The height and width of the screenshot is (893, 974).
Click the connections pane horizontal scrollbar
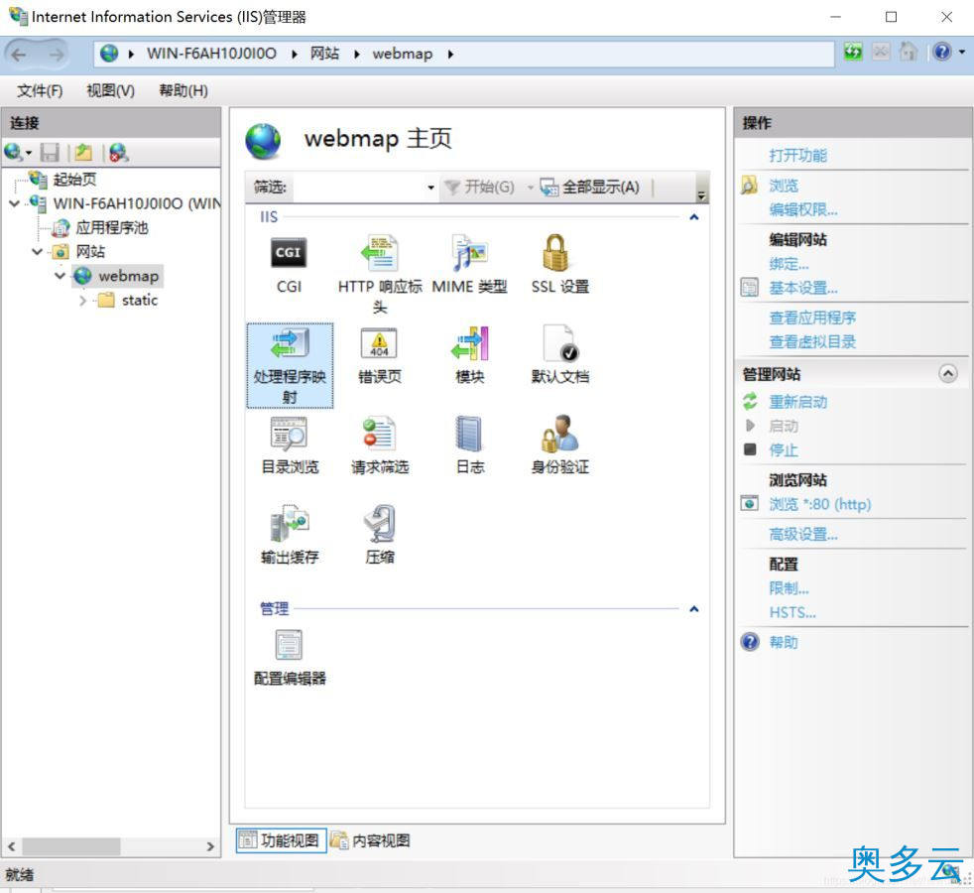point(70,845)
